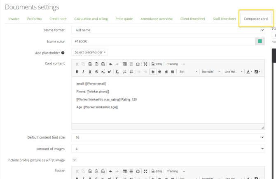
Task: Switch to the Invoice tab
Action: (14, 19)
